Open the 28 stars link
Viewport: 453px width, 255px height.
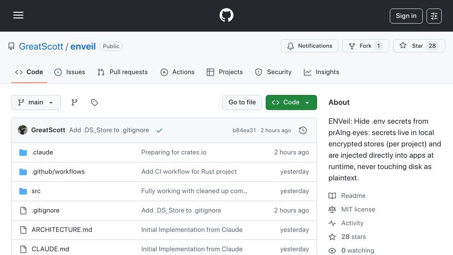pos(353,237)
